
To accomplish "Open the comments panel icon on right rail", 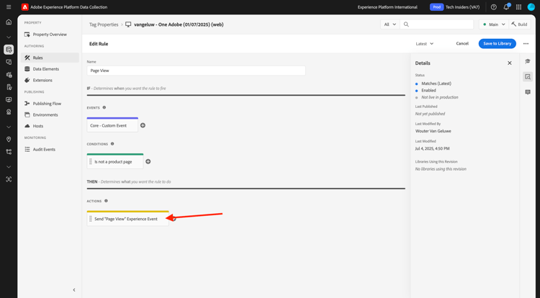I will (528, 92).
